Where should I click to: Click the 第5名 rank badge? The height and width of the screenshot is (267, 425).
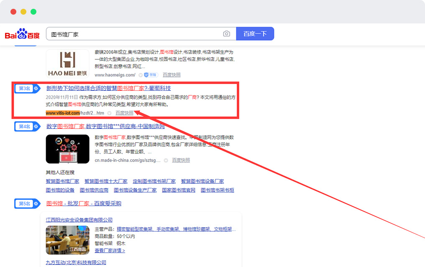pyautogui.click(x=27, y=203)
